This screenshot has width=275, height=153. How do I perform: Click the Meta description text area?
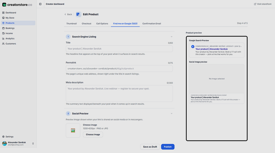tap(119, 94)
